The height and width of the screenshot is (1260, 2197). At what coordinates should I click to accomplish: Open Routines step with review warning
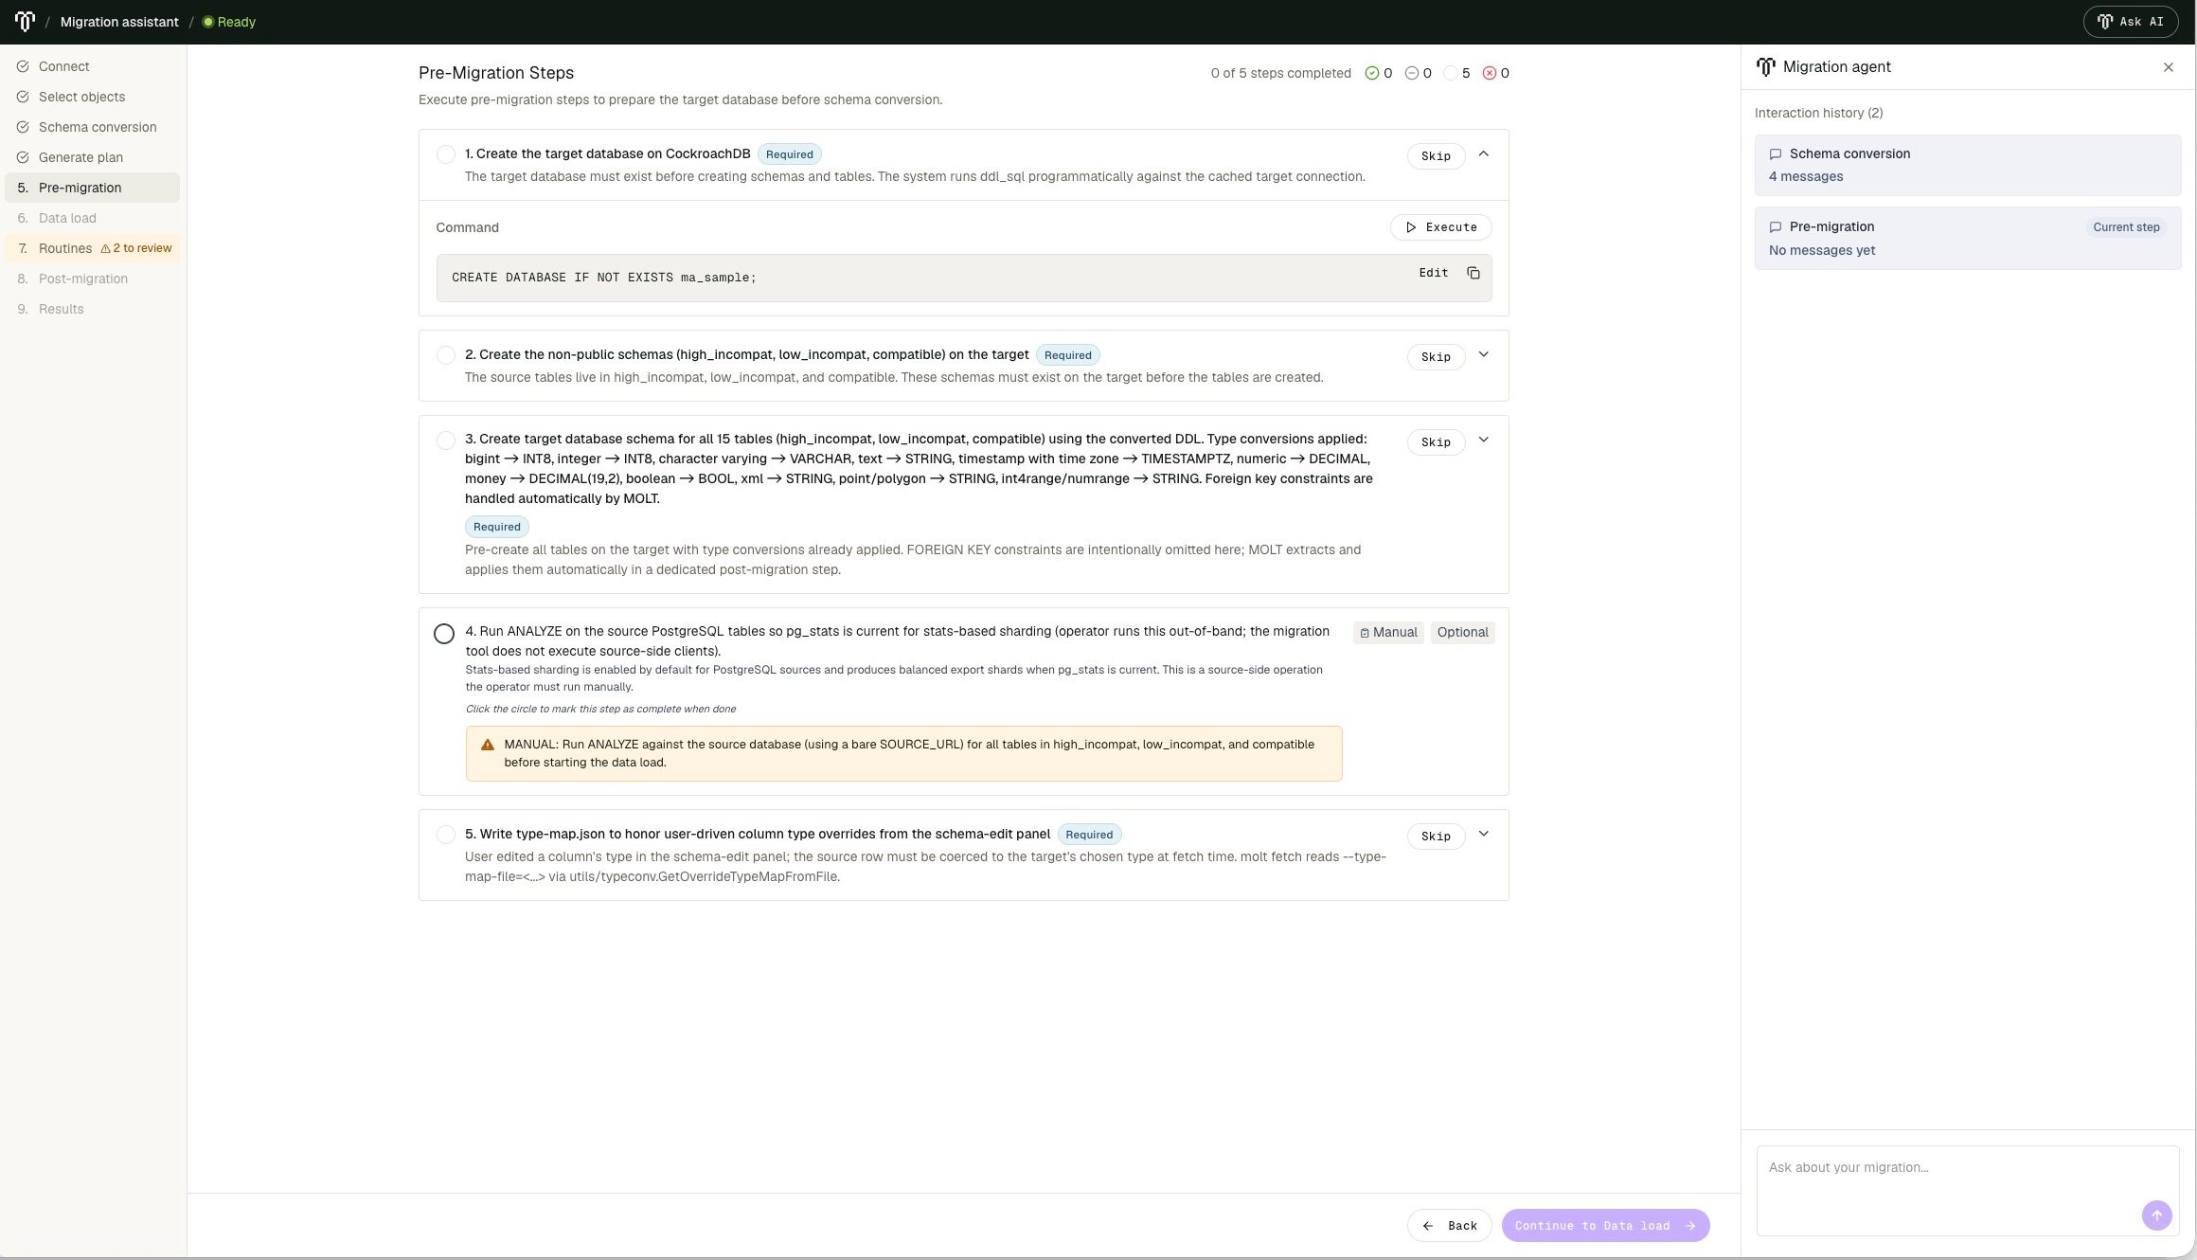coord(92,248)
